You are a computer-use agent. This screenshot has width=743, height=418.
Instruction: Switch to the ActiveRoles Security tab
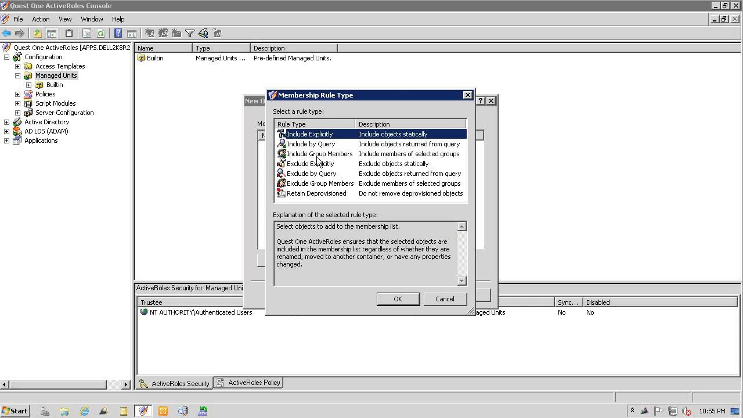point(175,383)
